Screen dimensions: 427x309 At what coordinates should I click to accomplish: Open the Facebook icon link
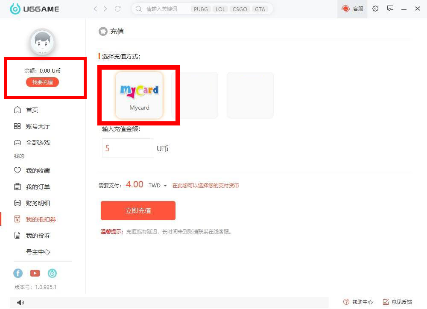point(18,273)
